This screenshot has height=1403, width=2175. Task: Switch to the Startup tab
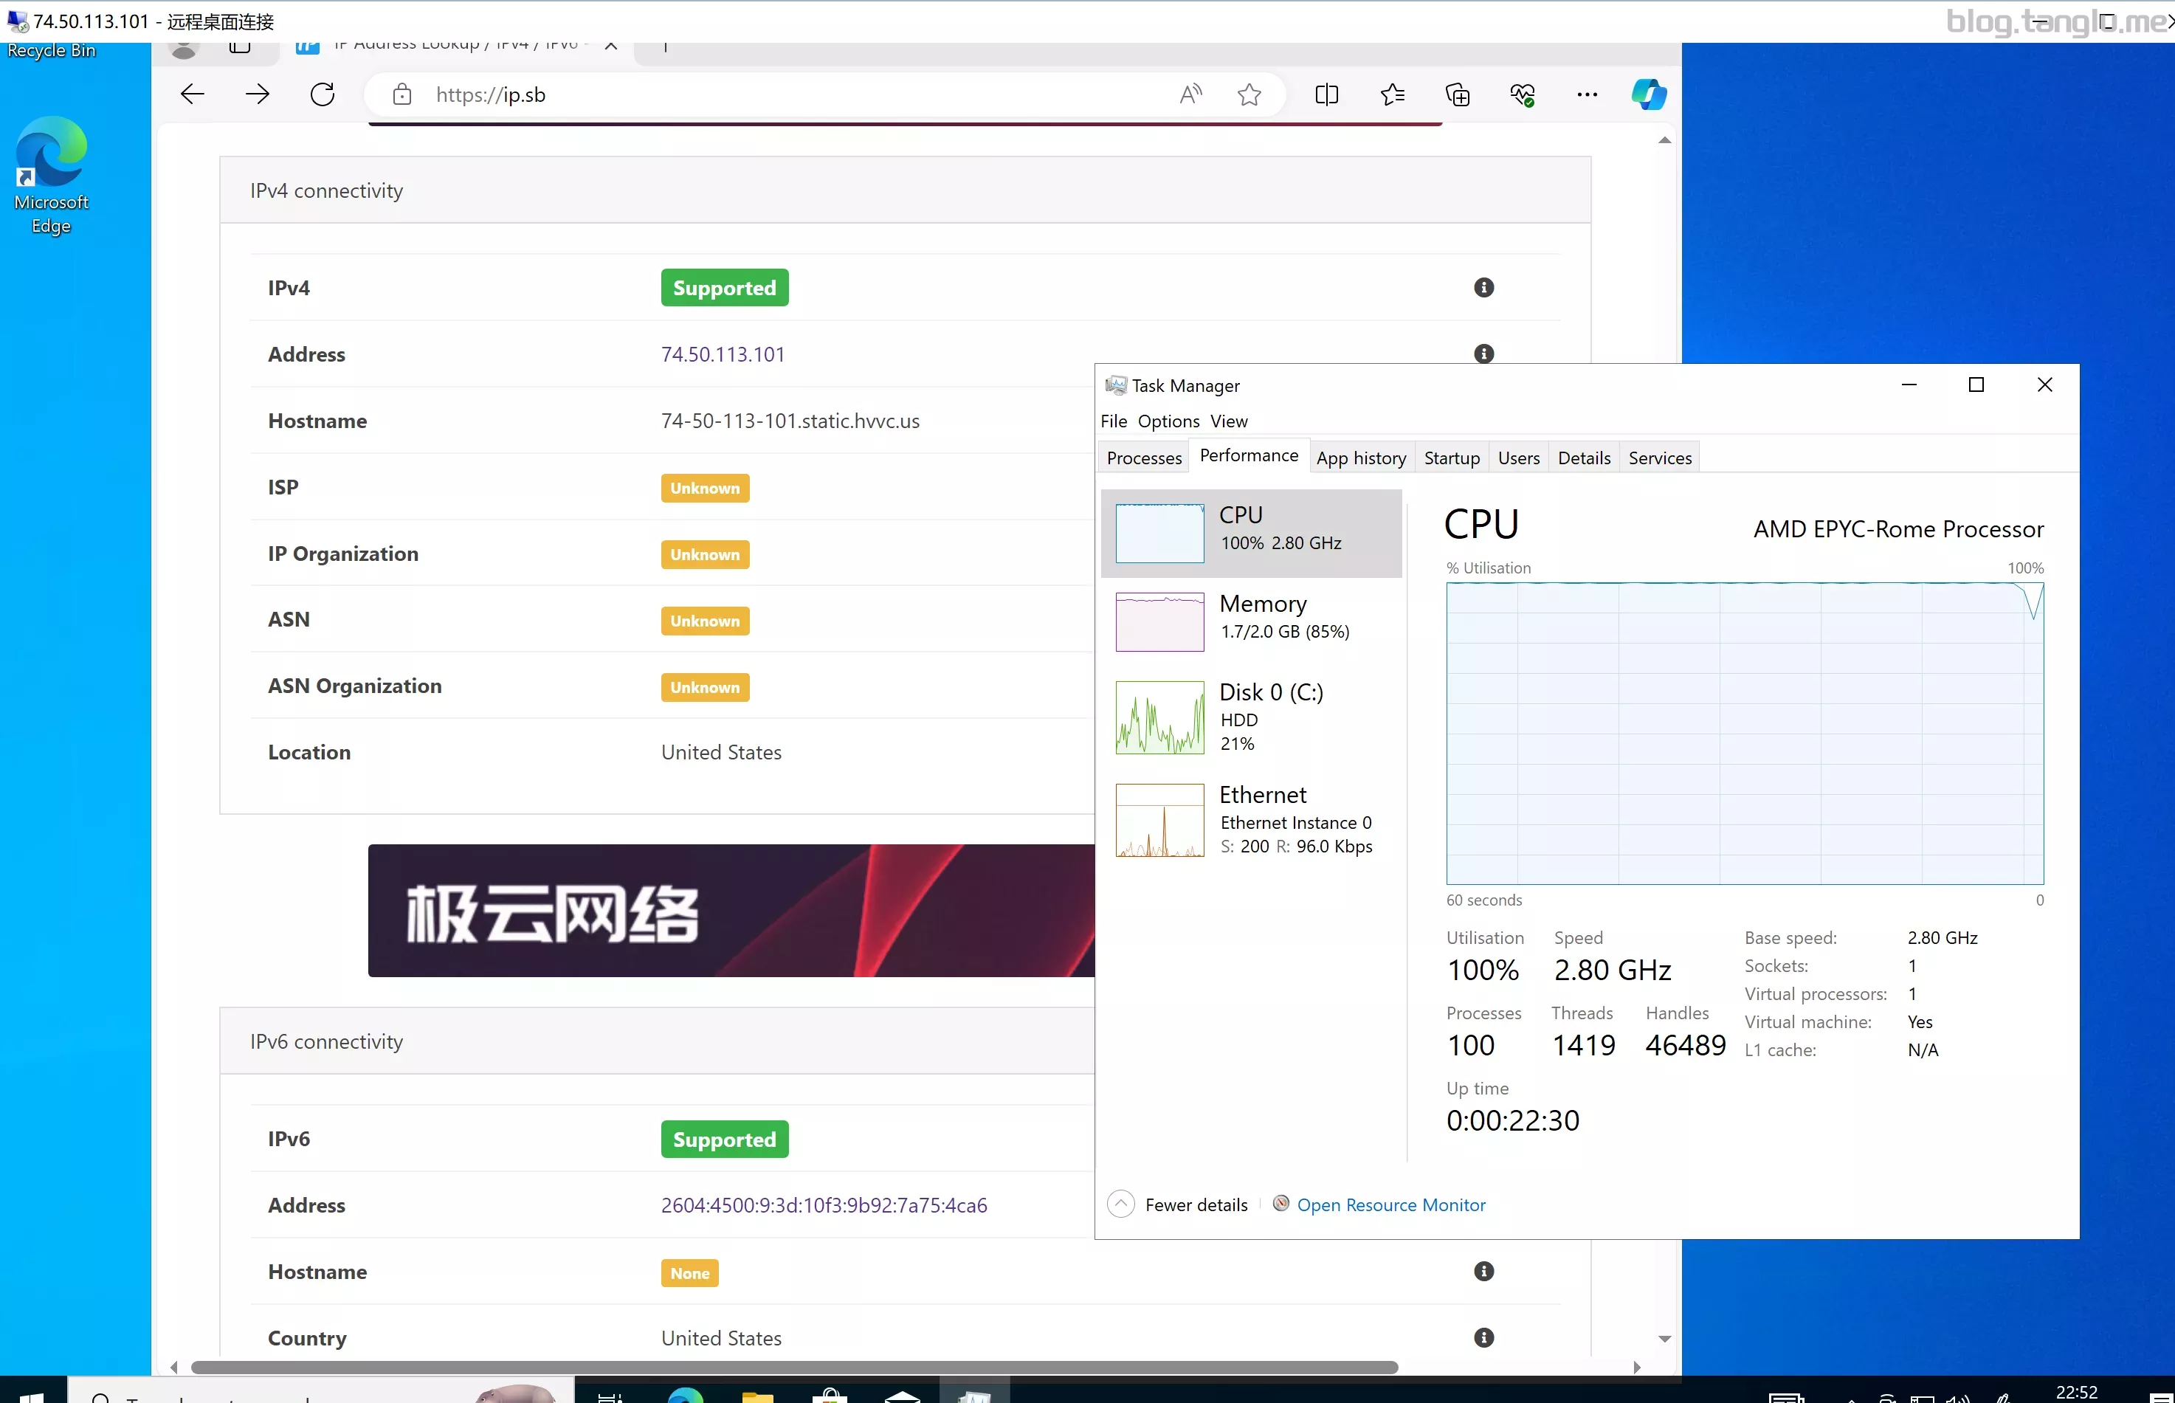[x=1451, y=458]
